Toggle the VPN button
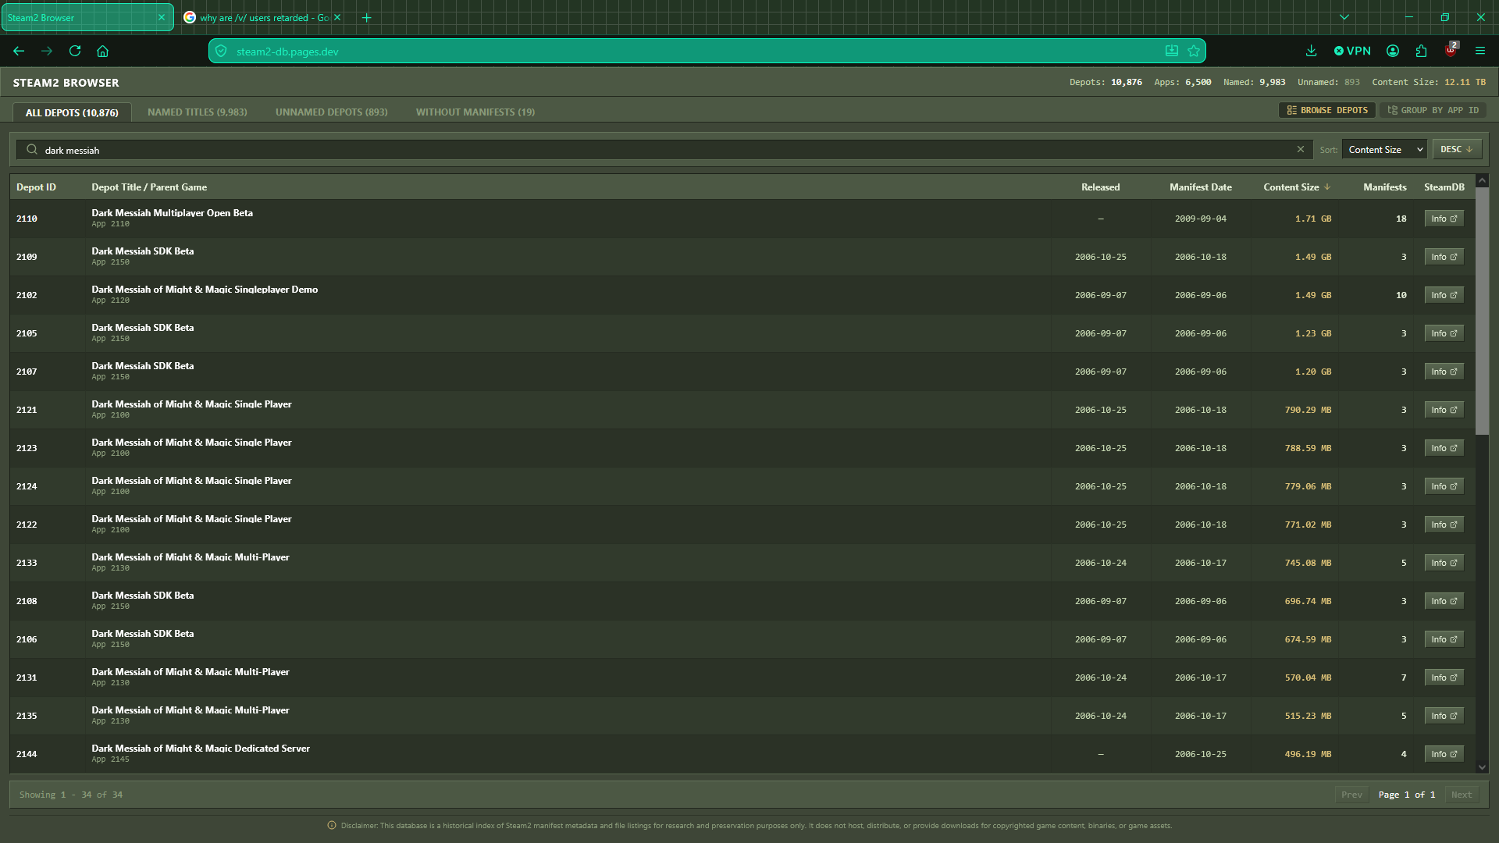 tap(1352, 52)
